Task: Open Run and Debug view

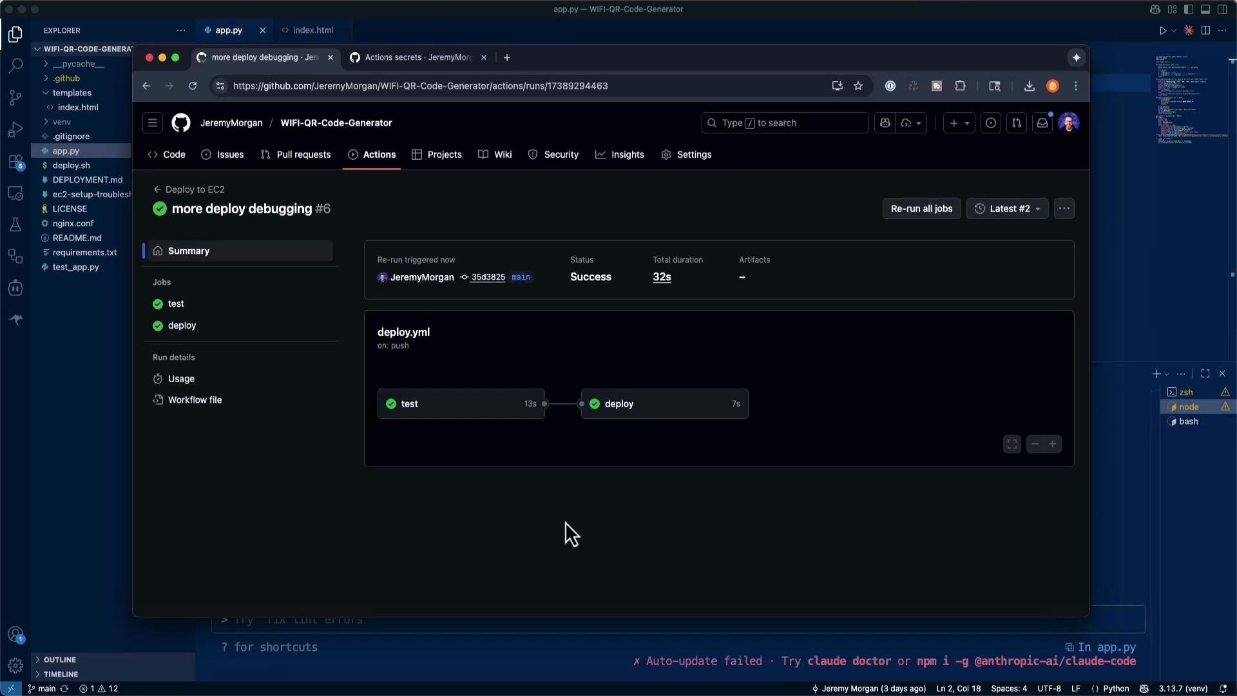Action: [15, 130]
